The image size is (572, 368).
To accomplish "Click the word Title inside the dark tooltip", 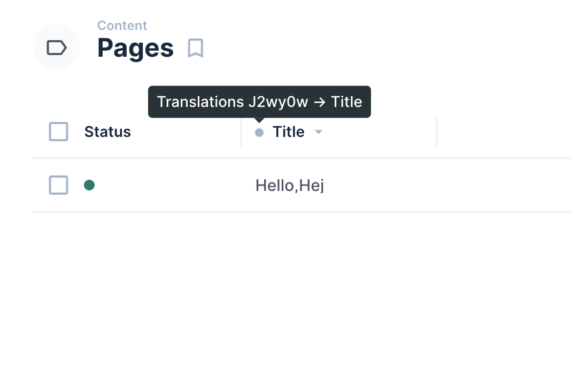I will tap(346, 102).
